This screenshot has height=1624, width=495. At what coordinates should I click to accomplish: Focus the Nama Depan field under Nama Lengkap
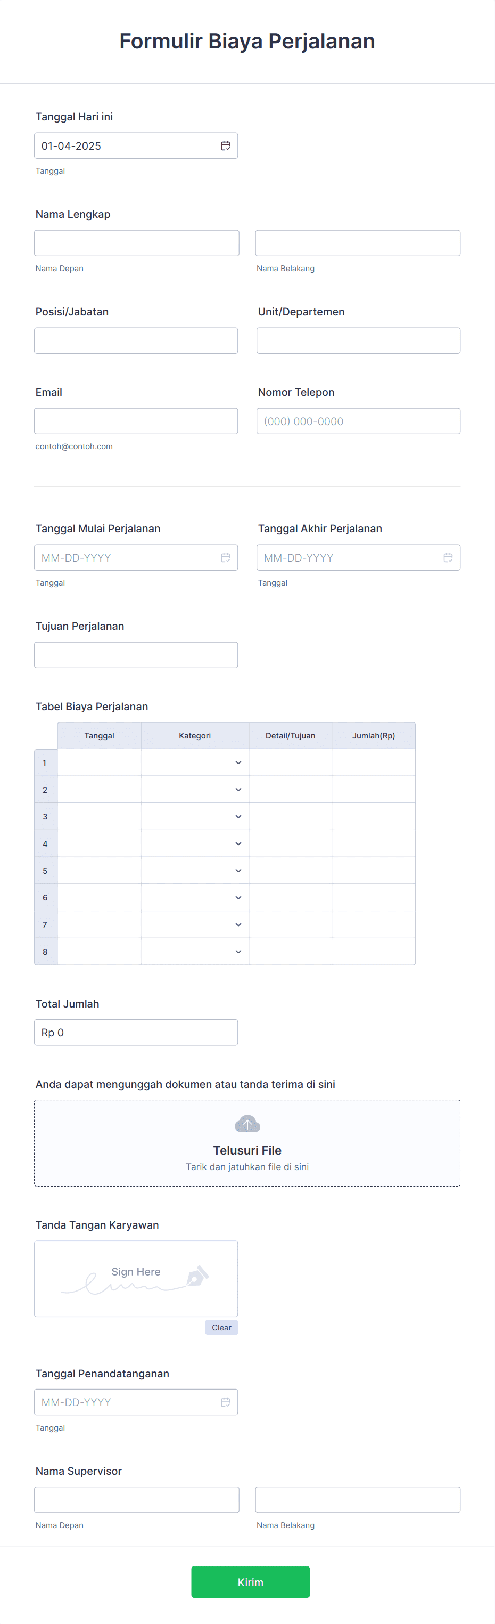[x=137, y=243]
